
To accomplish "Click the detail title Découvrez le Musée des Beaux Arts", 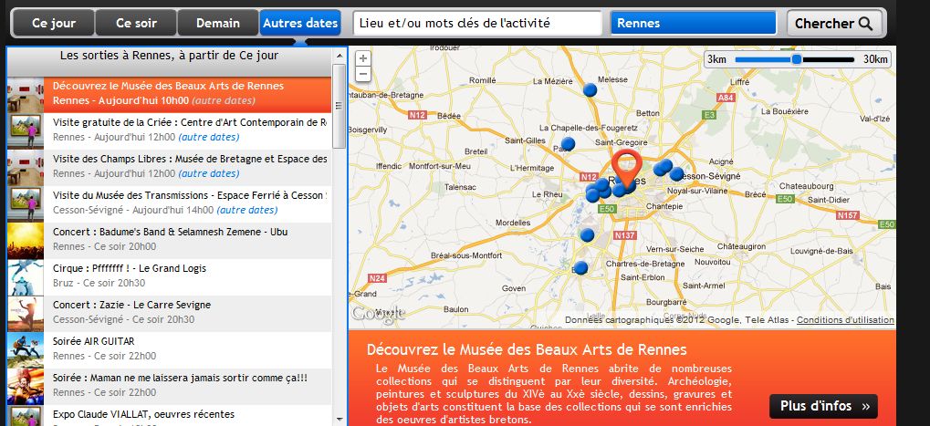I will click(527, 349).
